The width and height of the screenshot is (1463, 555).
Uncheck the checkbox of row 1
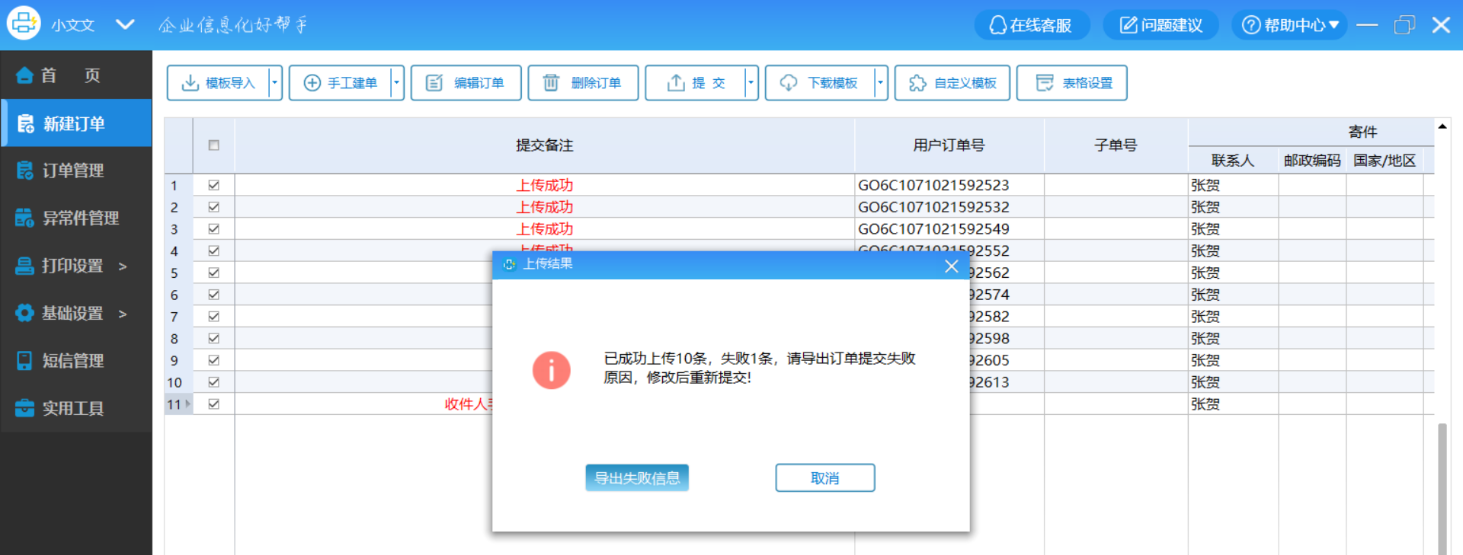pyautogui.click(x=214, y=185)
